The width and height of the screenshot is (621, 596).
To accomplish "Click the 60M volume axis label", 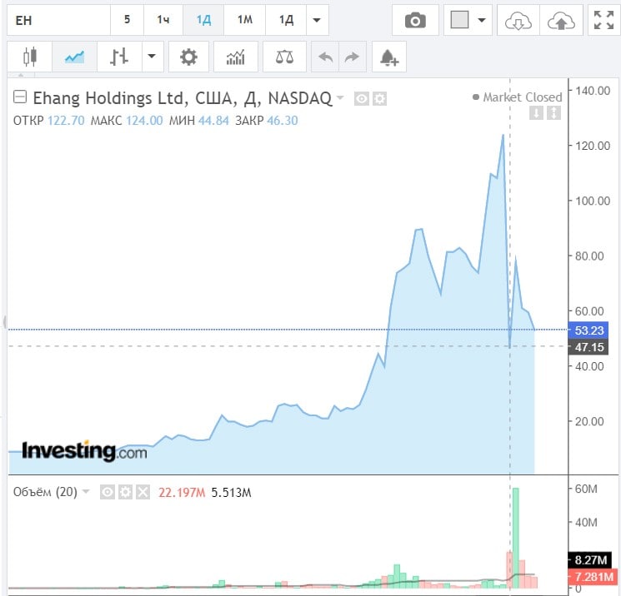I will (586, 489).
